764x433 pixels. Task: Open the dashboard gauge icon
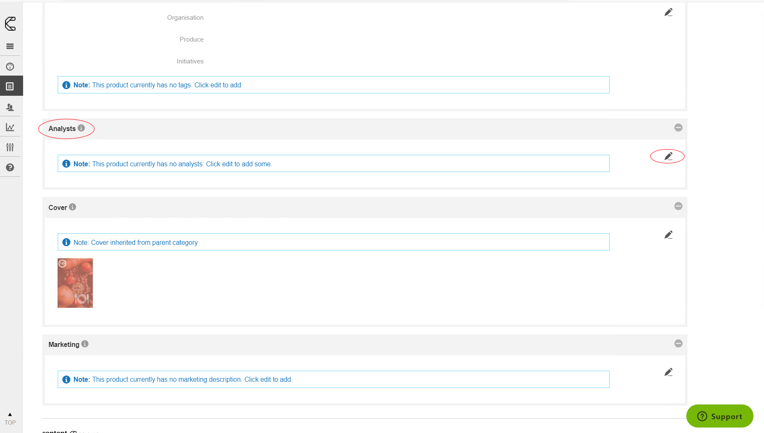coord(10,66)
